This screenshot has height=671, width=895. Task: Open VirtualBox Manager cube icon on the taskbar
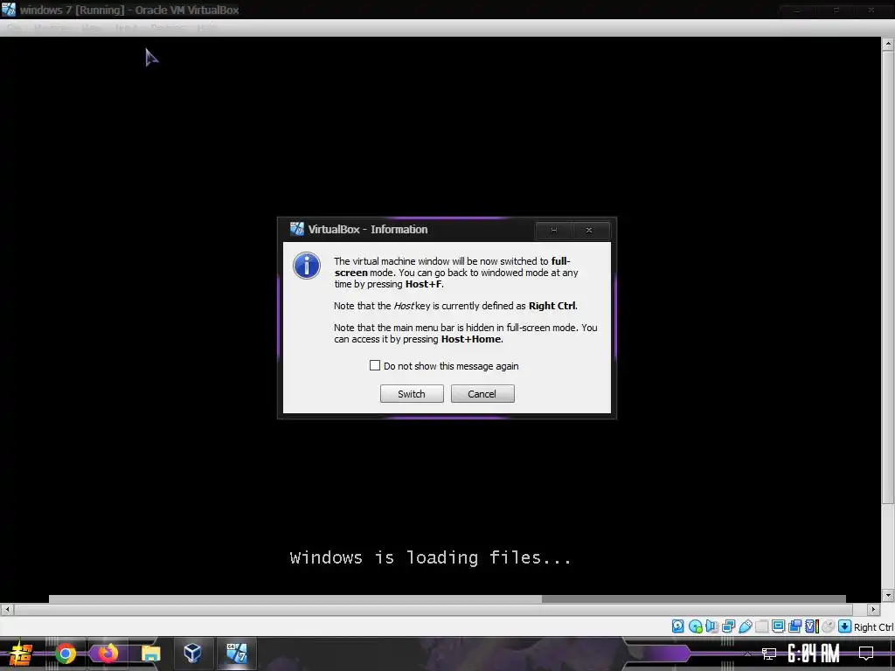coord(193,653)
